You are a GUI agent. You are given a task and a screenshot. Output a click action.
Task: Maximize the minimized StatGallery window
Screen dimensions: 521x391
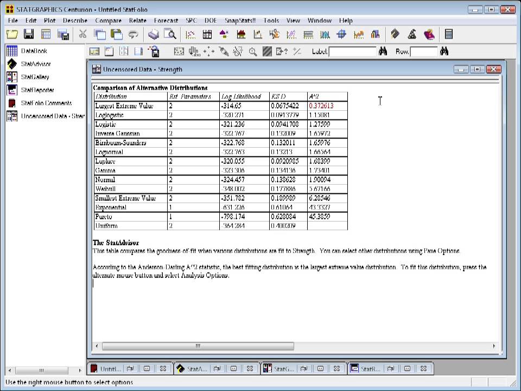coord(320,369)
